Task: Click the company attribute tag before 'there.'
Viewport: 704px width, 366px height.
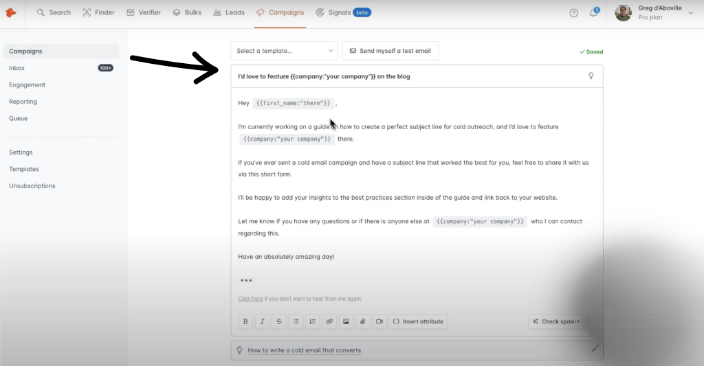Action: [x=287, y=139]
